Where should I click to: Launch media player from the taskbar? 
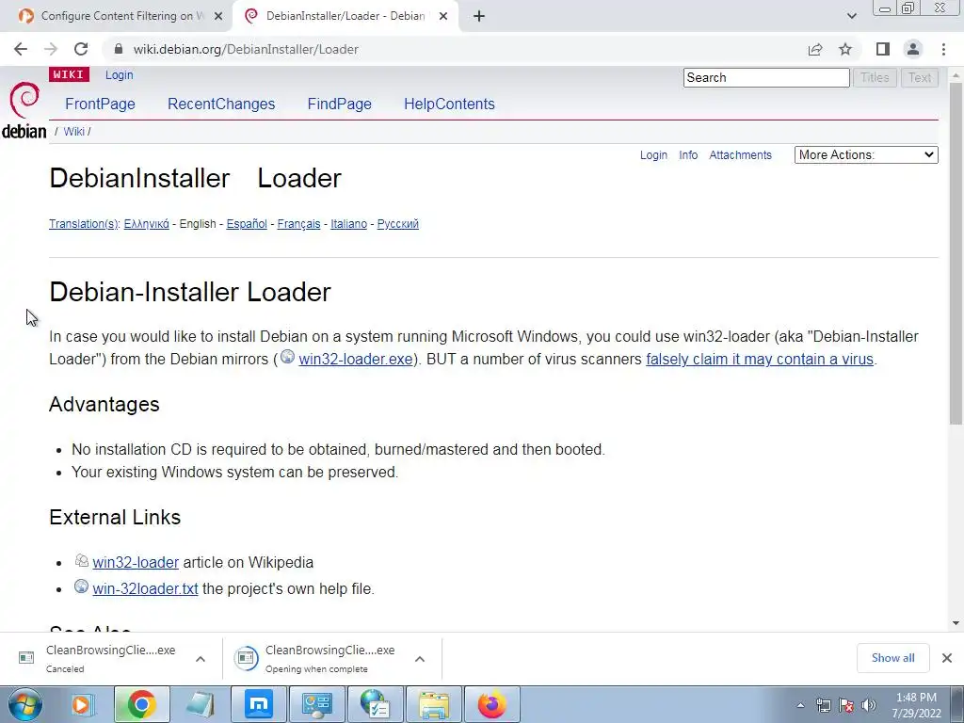pos(82,704)
